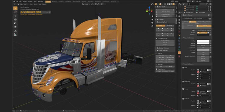Open the Render menu
The height and width of the screenshot is (112, 225).
[25, 1]
